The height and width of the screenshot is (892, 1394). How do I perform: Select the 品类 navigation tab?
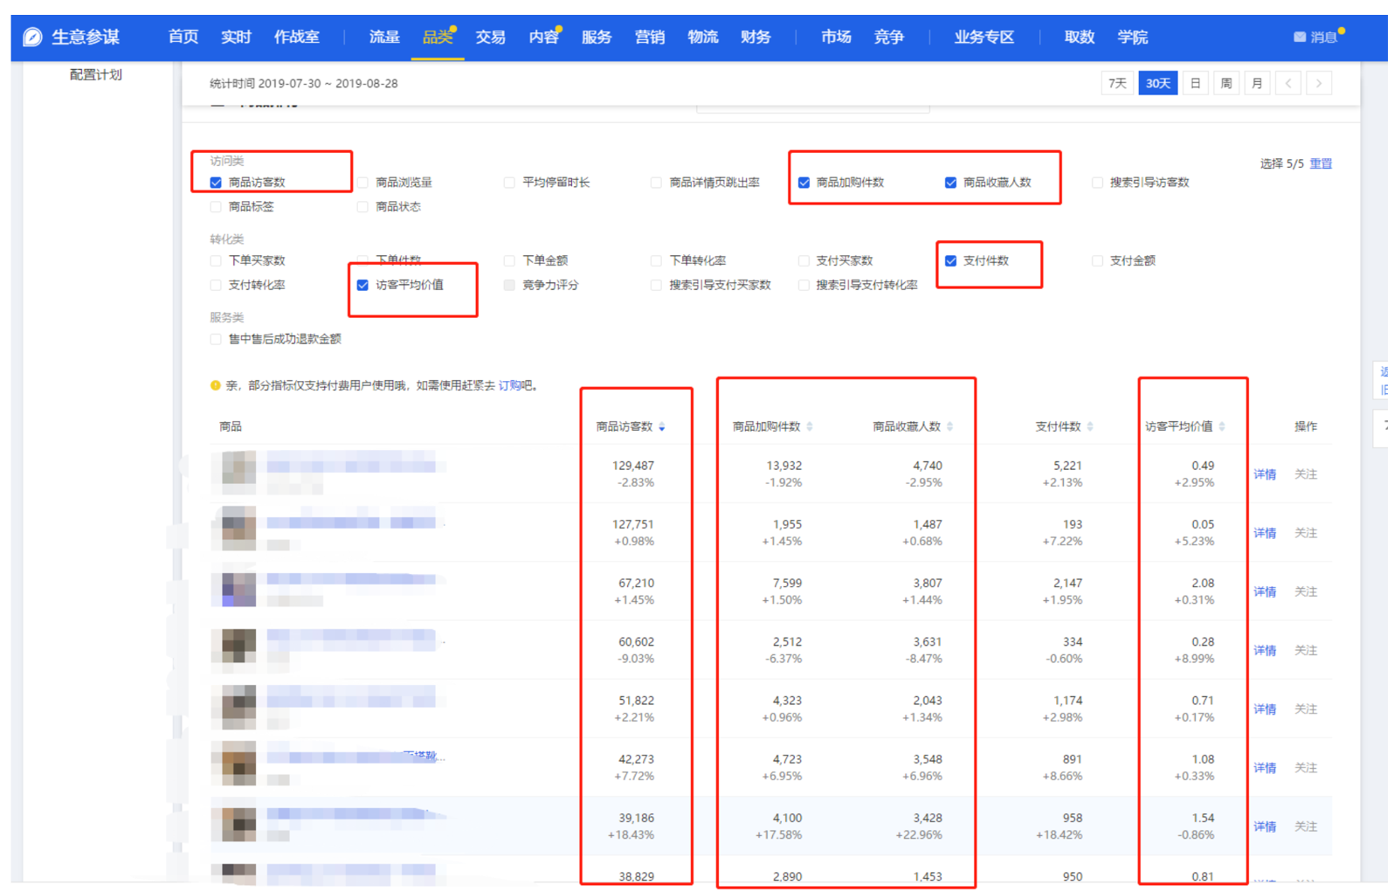(438, 37)
